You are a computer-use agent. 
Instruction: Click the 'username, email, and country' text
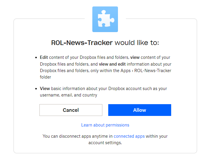(69, 95)
